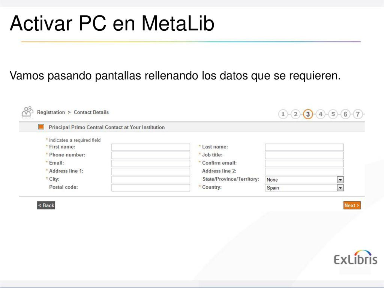
Task: Focus the Last name field
Action: click(x=304, y=147)
